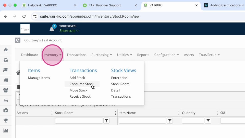This screenshot has width=245, height=138.
Task: Click the refresh account switch icon
Action: coord(18,40)
